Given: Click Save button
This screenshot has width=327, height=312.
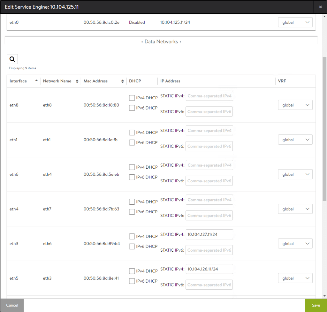Looking at the screenshot, I should (316, 305).
